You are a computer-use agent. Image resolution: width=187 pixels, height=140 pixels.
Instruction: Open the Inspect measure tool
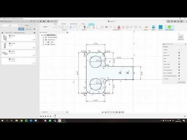coord(146,27)
